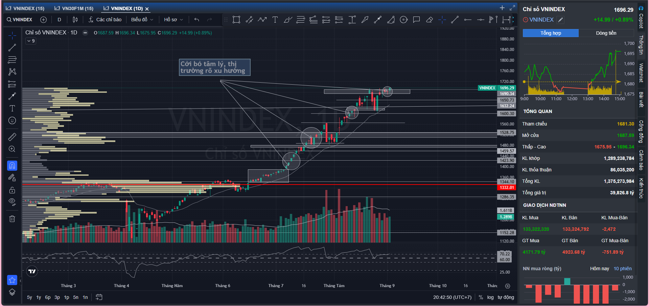The height and width of the screenshot is (307, 649).
Task: Collapse the left drawing toolbar
Action: click(20, 280)
